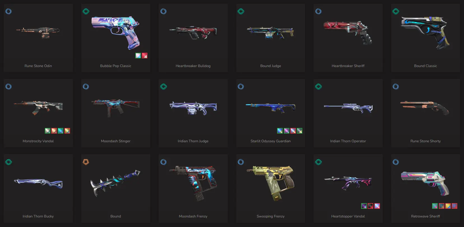Click the Iridian Thorn Bucky name label
This screenshot has width=464, height=227.
(38, 216)
